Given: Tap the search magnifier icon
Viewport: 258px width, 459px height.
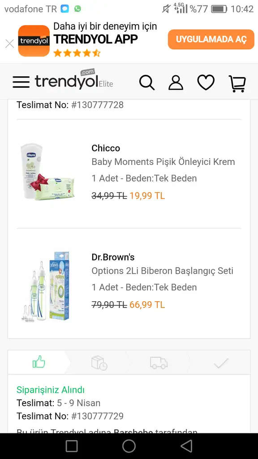Looking at the screenshot, I should click(146, 82).
